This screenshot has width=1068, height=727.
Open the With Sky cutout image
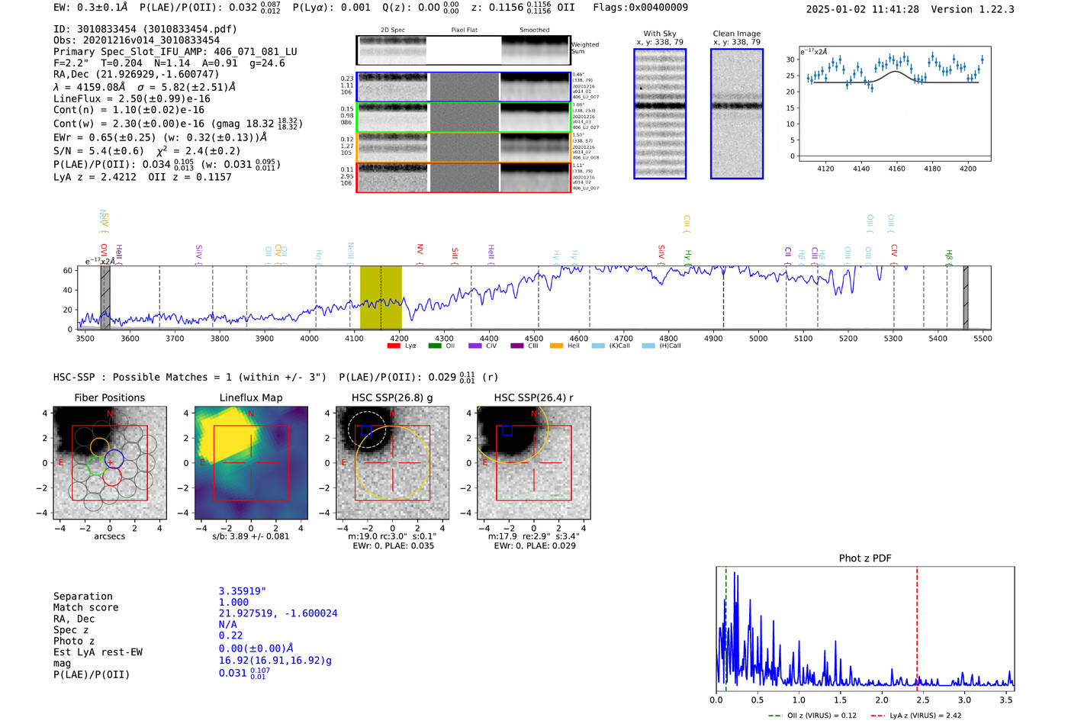(x=660, y=114)
